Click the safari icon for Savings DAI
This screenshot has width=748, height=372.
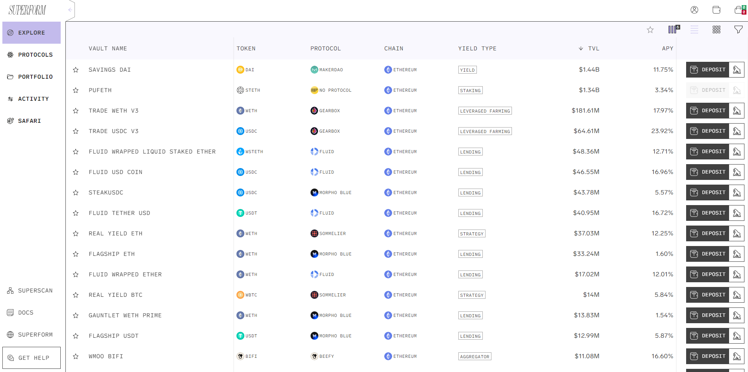point(737,70)
